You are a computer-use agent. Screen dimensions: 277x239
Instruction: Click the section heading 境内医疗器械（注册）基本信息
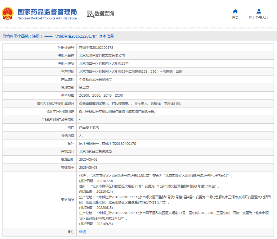tap(58, 36)
